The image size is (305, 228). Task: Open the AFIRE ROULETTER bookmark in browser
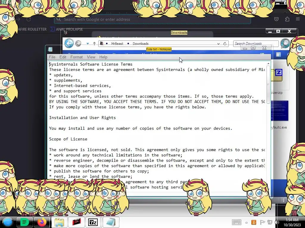pos(32,29)
